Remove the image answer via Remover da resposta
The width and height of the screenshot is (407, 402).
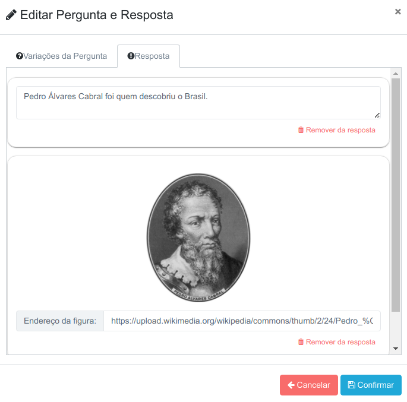337,342
